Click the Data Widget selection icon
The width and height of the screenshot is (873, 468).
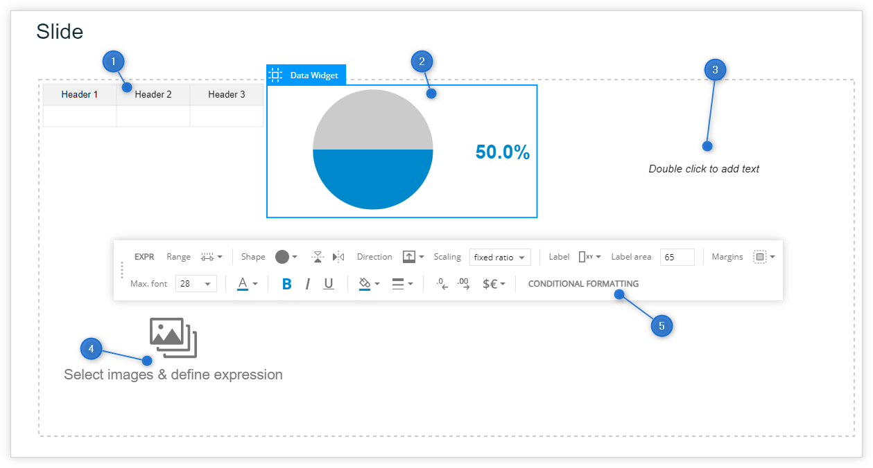point(275,75)
